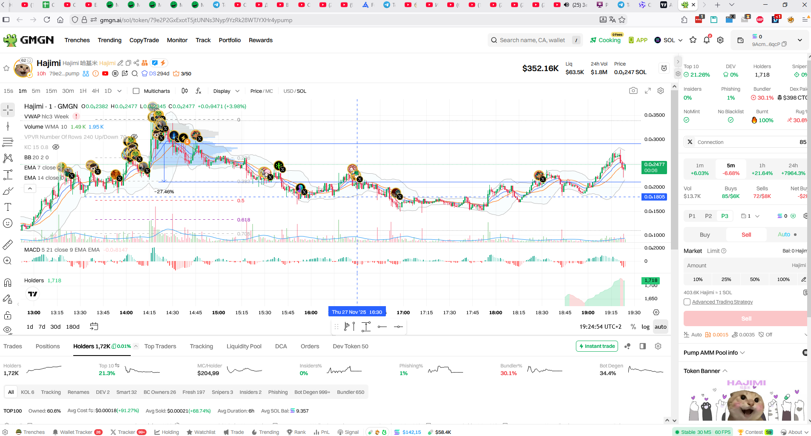Screen dimensions: 811x436
Task: Click the Search name, CA, wallet field
Action: coord(535,40)
